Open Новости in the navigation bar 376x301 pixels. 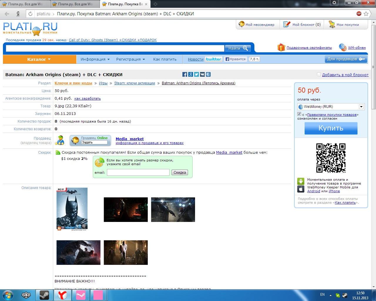click(x=196, y=59)
